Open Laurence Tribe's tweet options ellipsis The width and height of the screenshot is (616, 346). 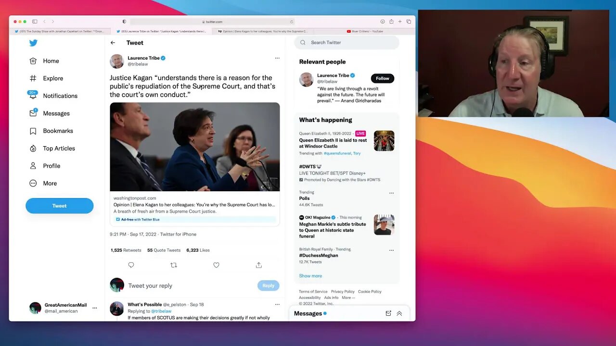(x=277, y=58)
